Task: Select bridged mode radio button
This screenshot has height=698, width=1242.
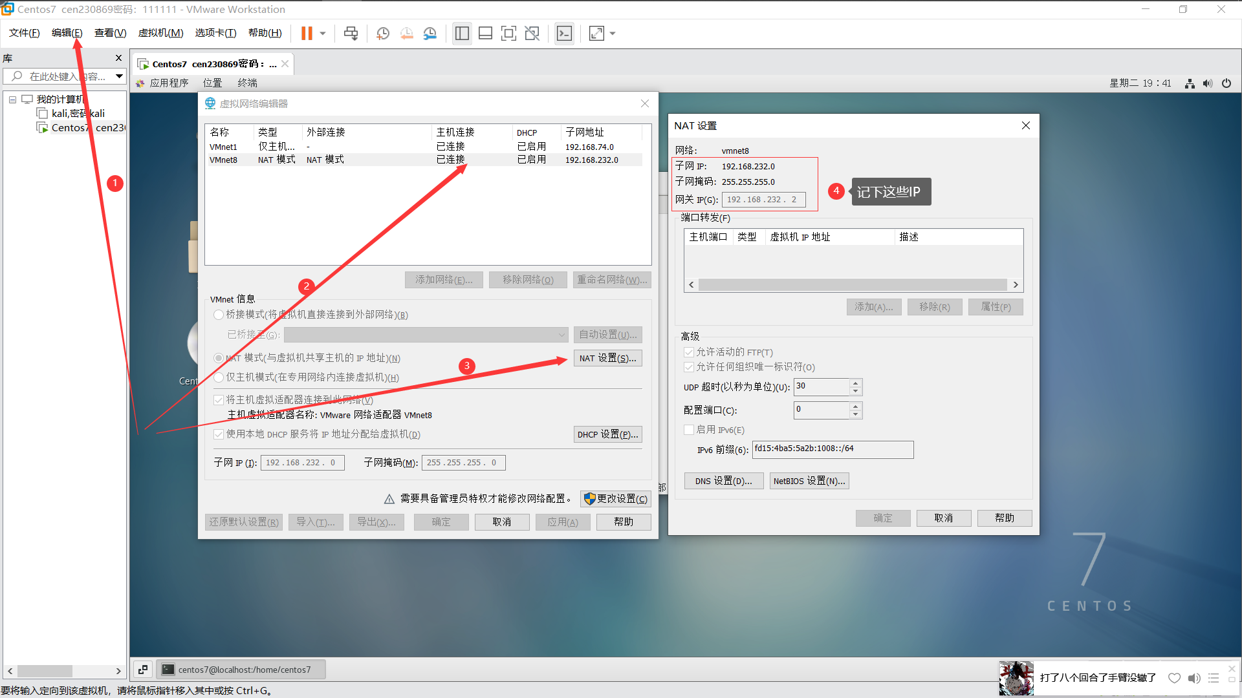Action: pos(219,315)
